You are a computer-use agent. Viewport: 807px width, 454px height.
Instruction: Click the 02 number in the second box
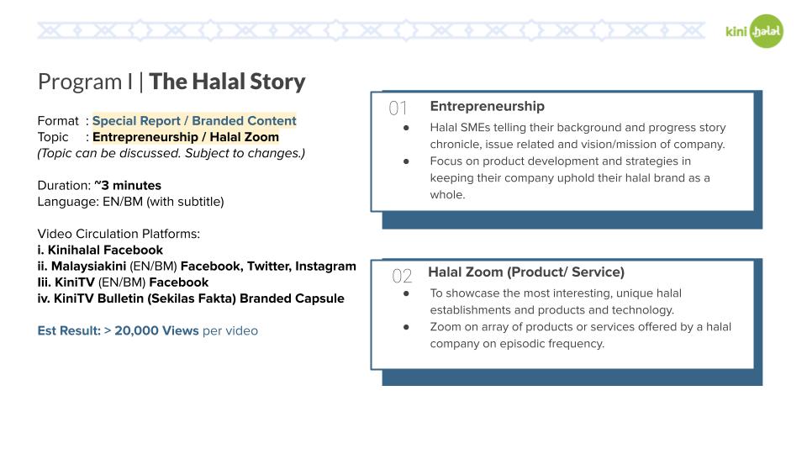pos(402,277)
